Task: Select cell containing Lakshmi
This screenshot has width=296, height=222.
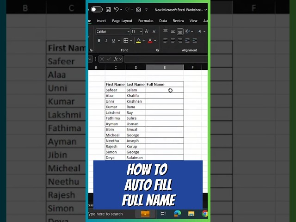Action: pos(115,113)
